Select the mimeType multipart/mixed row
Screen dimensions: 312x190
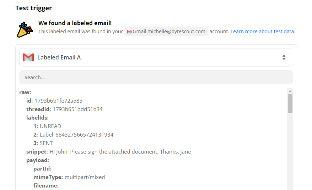[69, 177]
